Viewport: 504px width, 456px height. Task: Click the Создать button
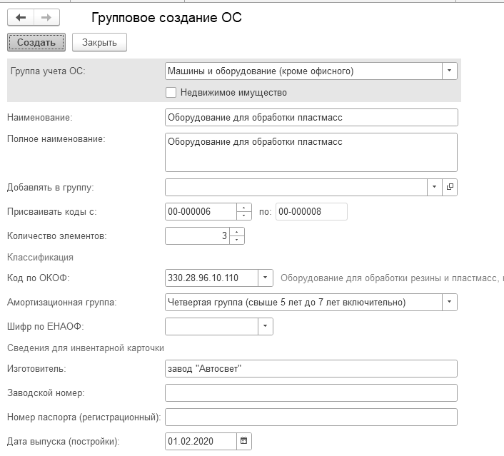point(36,42)
